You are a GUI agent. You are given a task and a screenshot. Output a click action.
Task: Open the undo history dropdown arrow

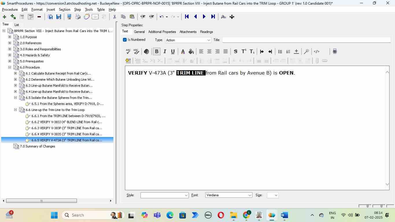click(x=167, y=17)
